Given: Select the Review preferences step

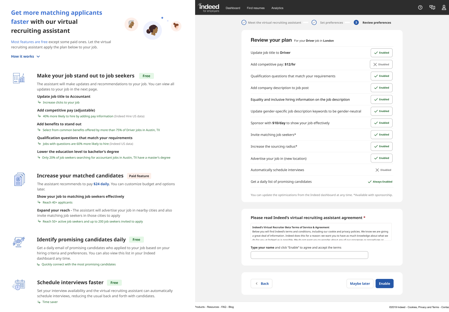Looking at the screenshot, I should [377, 23].
